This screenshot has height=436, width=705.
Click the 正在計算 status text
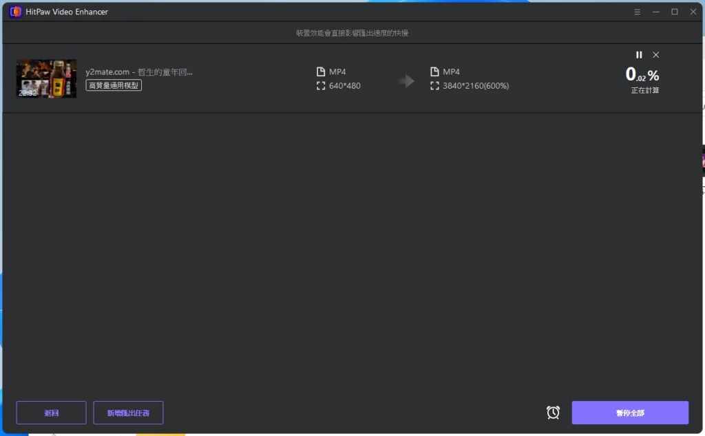pos(644,90)
